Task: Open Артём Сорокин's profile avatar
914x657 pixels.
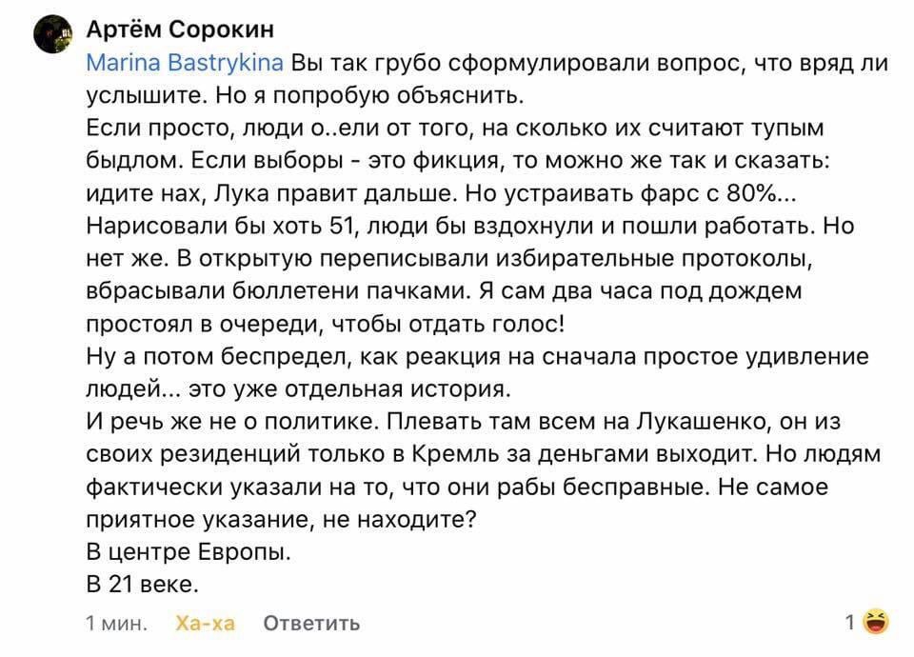Action: point(53,34)
